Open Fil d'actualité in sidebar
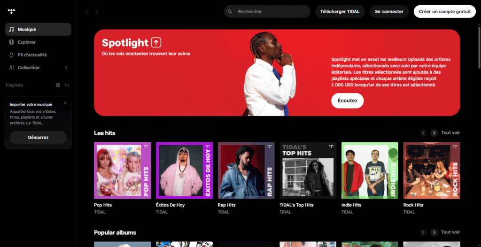481x247 pixels. pyautogui.click(x=38, y=55)
